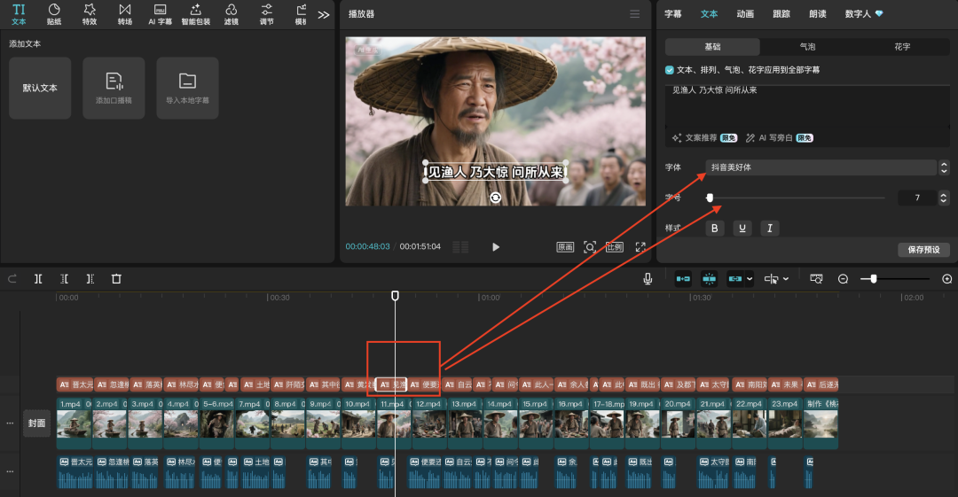Click the rotate handle below the subtitle

496,198
